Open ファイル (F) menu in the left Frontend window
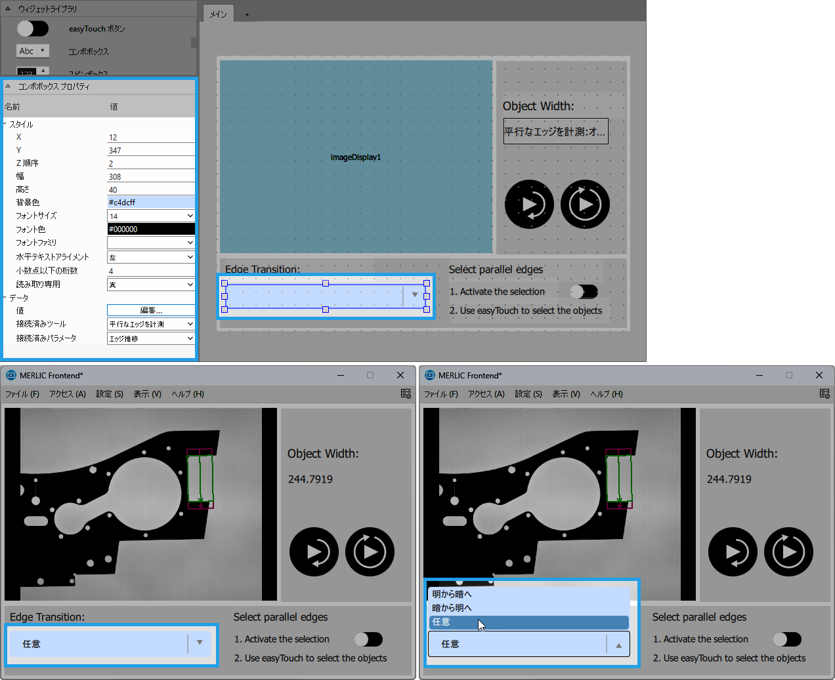The image size is (835, 680). [x=22, y=394]
